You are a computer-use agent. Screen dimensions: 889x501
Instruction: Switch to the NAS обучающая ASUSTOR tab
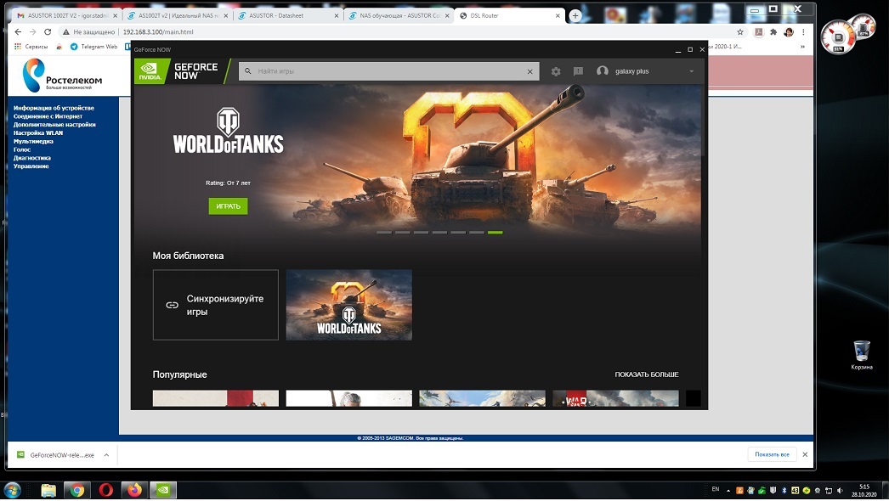coord(397,15)
